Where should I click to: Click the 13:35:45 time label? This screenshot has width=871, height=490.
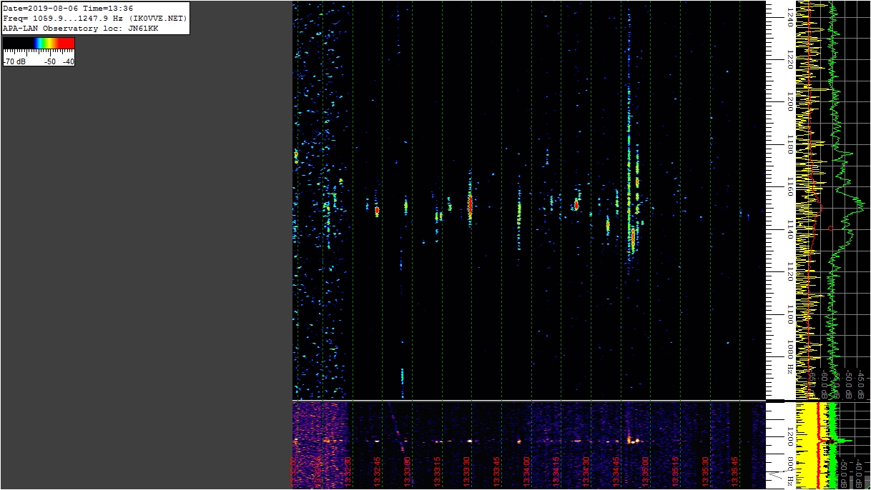coord(736,472)
